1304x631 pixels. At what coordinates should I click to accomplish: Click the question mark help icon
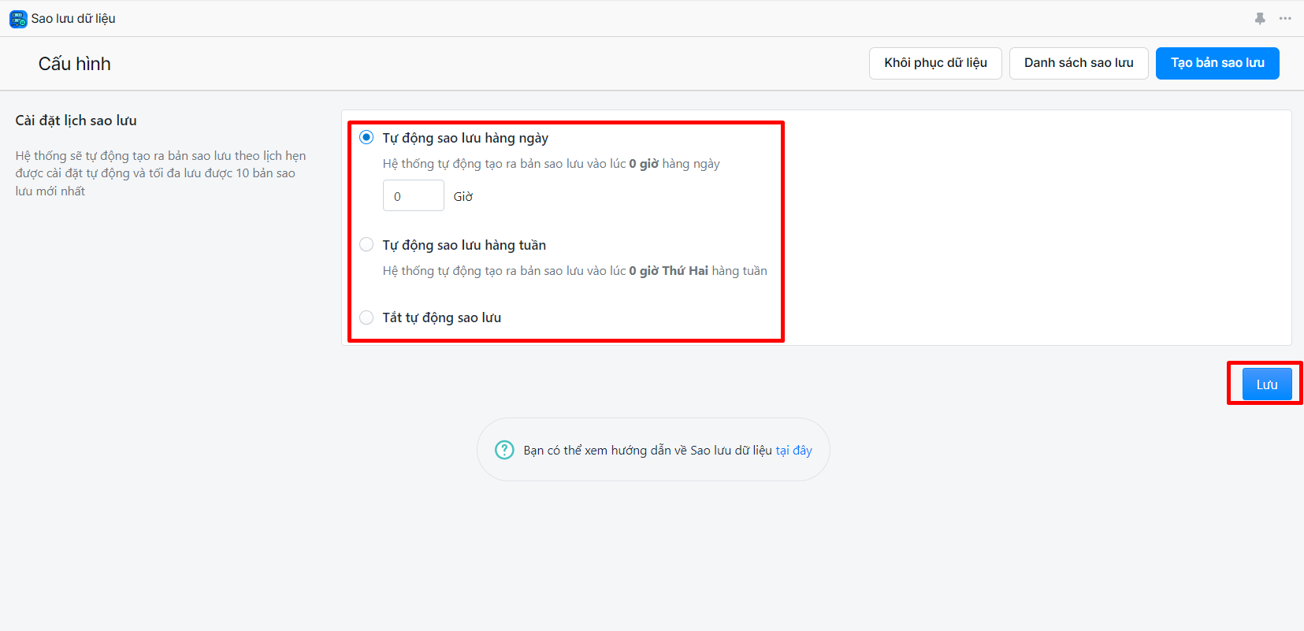coord(504,450)
